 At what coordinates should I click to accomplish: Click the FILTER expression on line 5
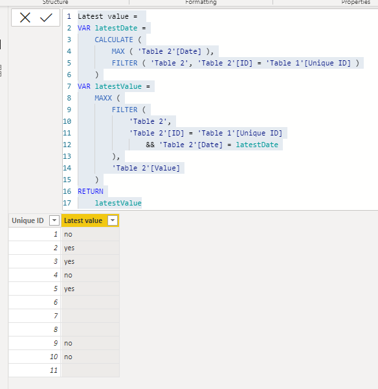click(236, 63)
